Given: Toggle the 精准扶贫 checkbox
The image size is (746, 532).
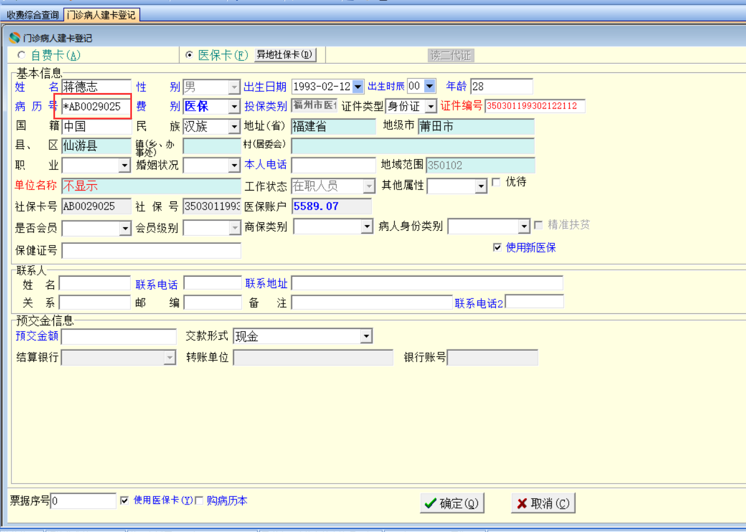Looking at the screenshot, I should pyautogui.click(x=538, y=225).
